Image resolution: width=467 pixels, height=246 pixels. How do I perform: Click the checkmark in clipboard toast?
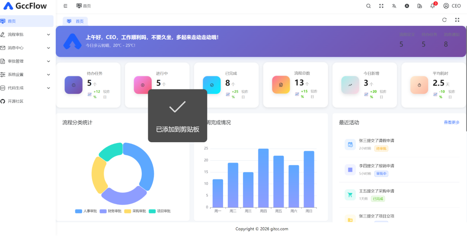pyautogui.click(x=178, y=107)
